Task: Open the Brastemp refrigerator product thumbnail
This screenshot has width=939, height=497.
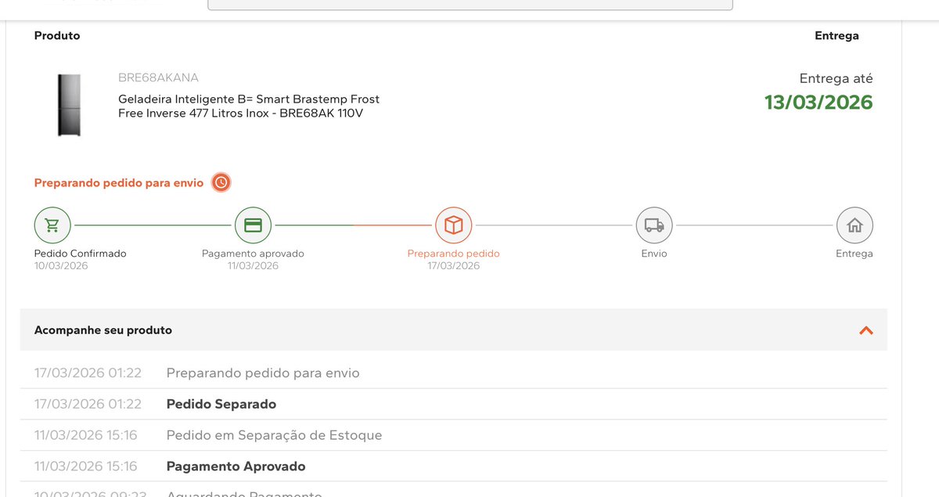Action: coord(69,105)
